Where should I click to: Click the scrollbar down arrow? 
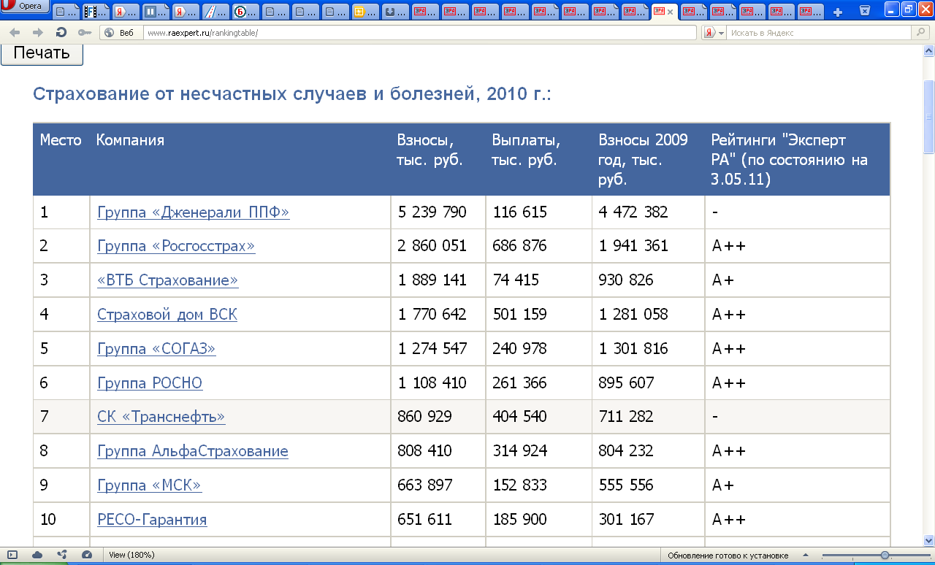(929, 540)
